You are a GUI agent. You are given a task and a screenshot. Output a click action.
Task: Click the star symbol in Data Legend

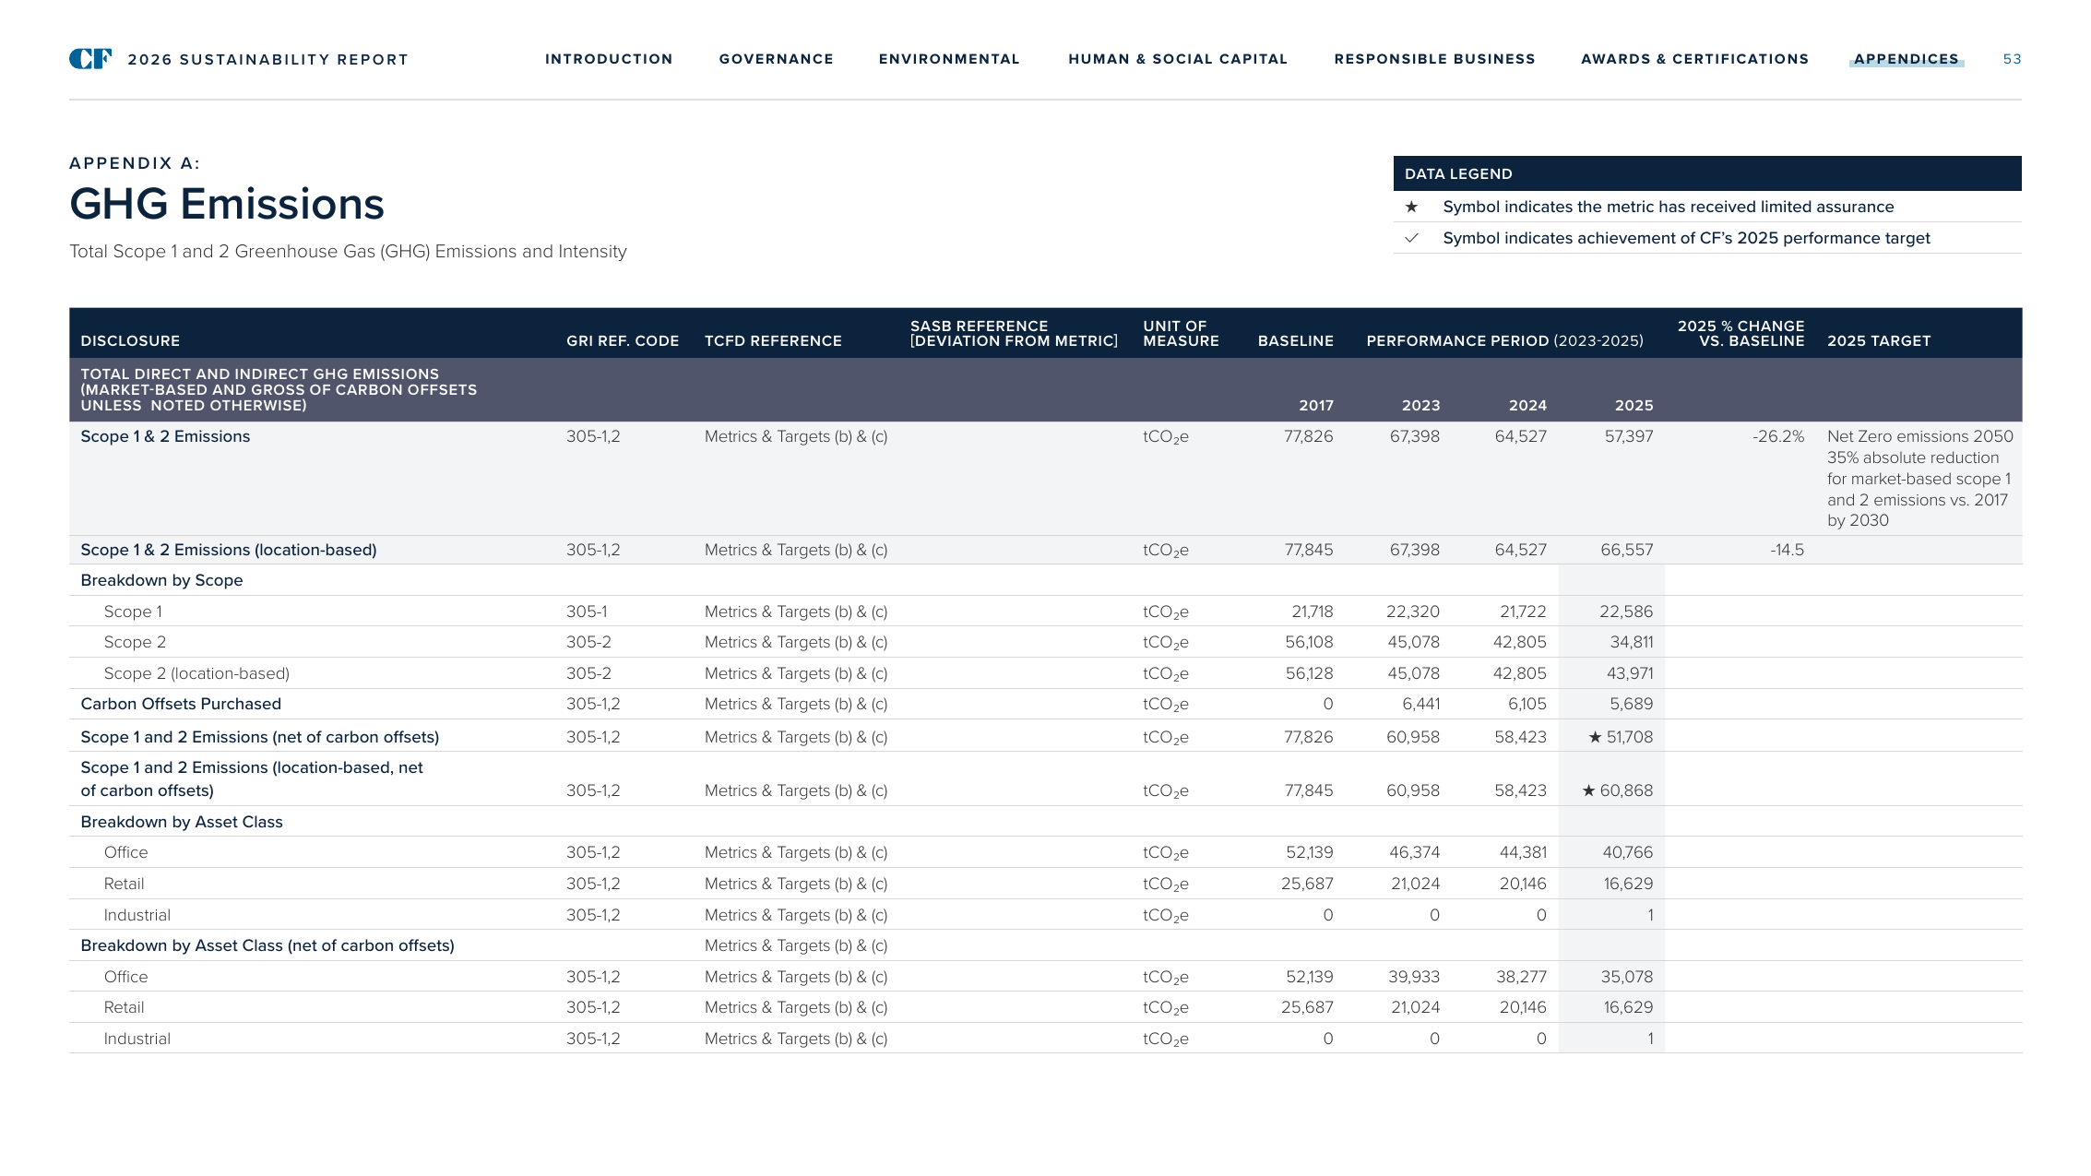pos(1411,207)
